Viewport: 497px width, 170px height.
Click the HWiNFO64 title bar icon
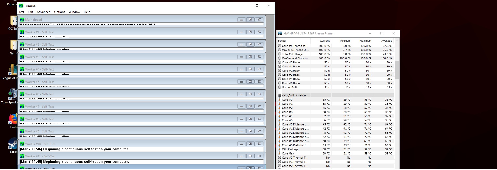point(280,33)
